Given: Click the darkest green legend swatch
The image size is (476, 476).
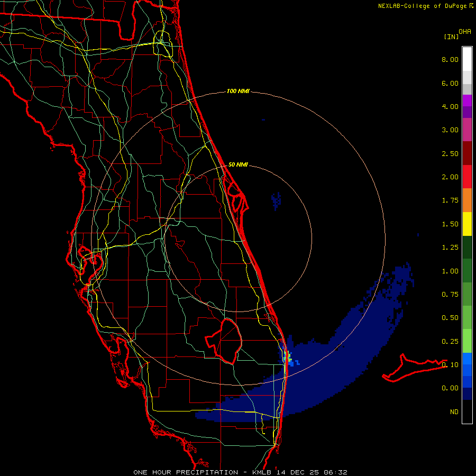Looking at the screenshot, I should pyautogui.click(x=467, y=247).
